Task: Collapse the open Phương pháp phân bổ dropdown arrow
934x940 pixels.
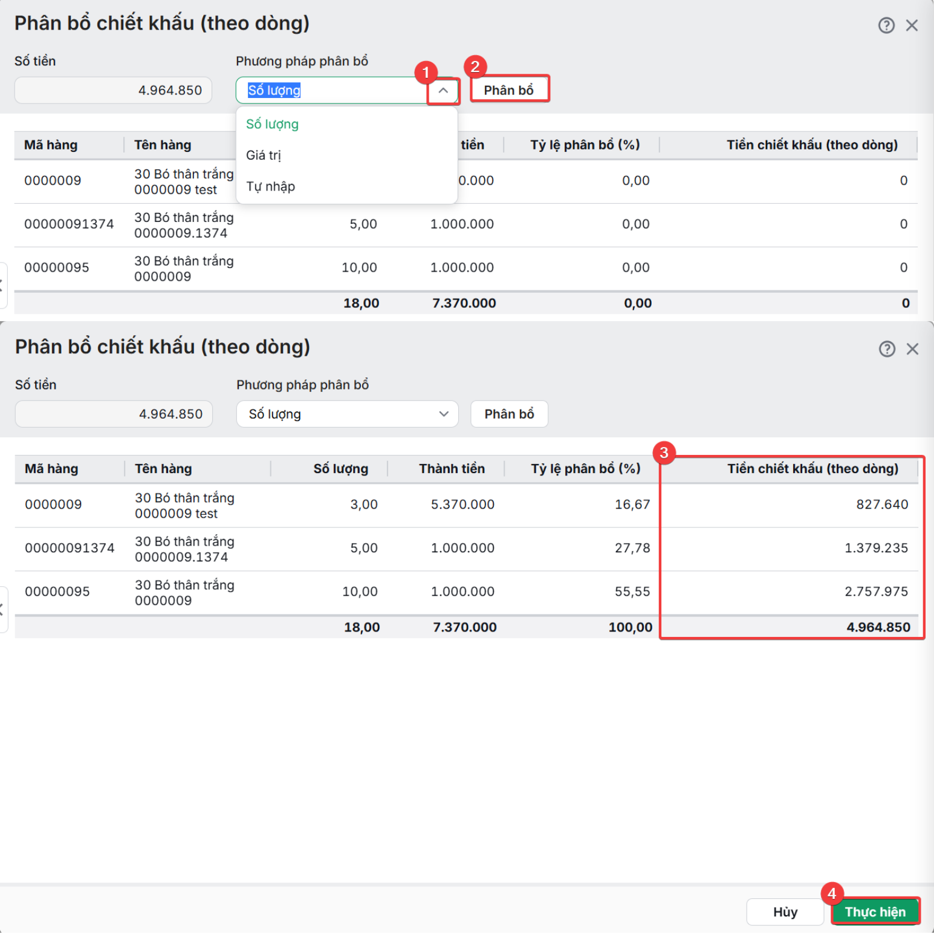Action: pyautogui.click(x=443, y=90)
